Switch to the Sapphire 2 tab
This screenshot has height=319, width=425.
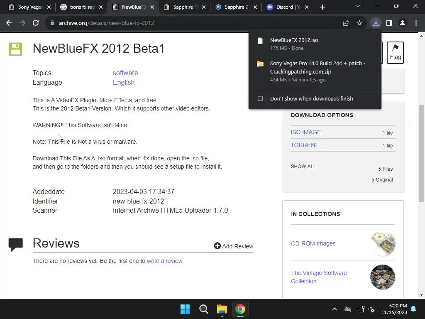tap(233, 7)
